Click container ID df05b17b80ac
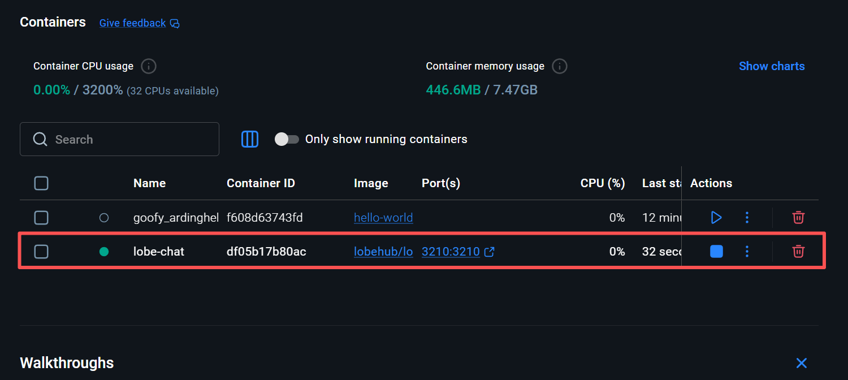The height and width of the screenshot is (380, 848). pos(266,252)
